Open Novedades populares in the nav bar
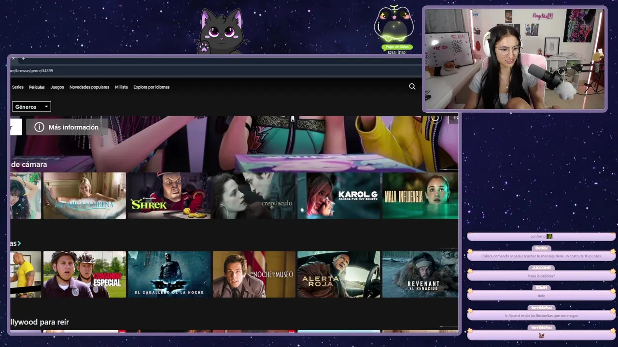The image size is (618, 347). 89,87
